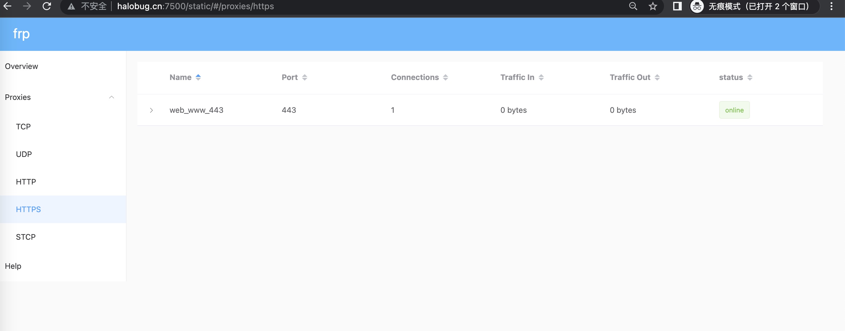The width and height of the screenshot is (845, 331).
Task: Expand the web_www_443 row details
Action: click(151, 110)
